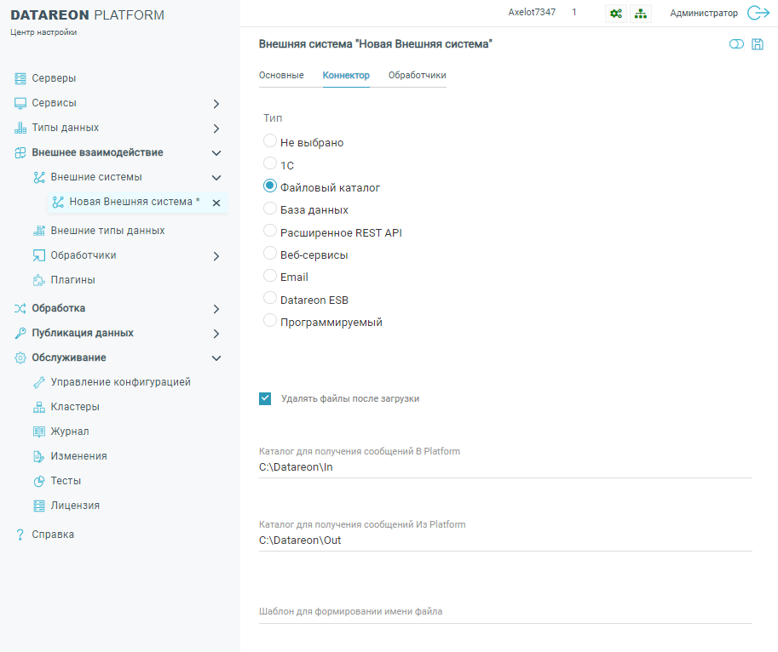Click the green hierarchy tree icon
This screenshot has height=652, width=778.
click(x=641, y=14)
